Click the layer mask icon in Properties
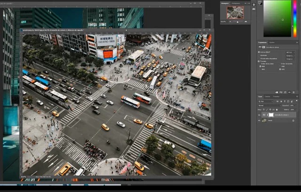The height and width of the screenshot is (192, 301). [x=264, y=48]
